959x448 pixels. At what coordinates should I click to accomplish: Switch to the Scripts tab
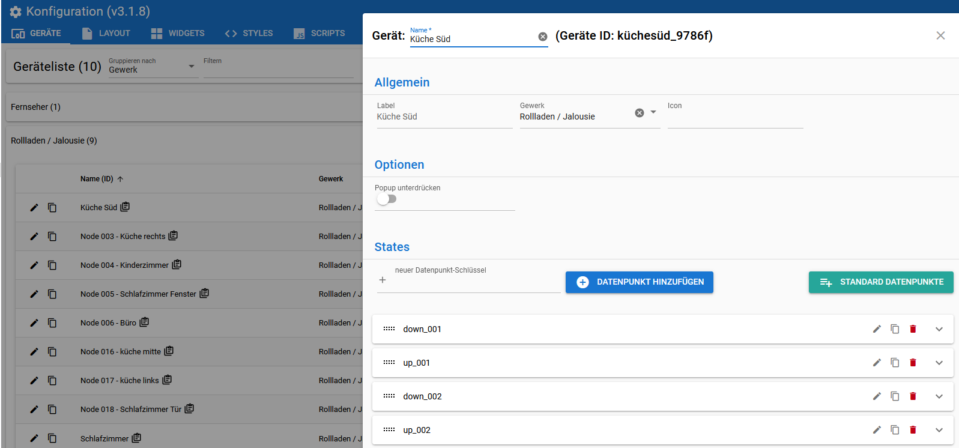tap(319, 33)
